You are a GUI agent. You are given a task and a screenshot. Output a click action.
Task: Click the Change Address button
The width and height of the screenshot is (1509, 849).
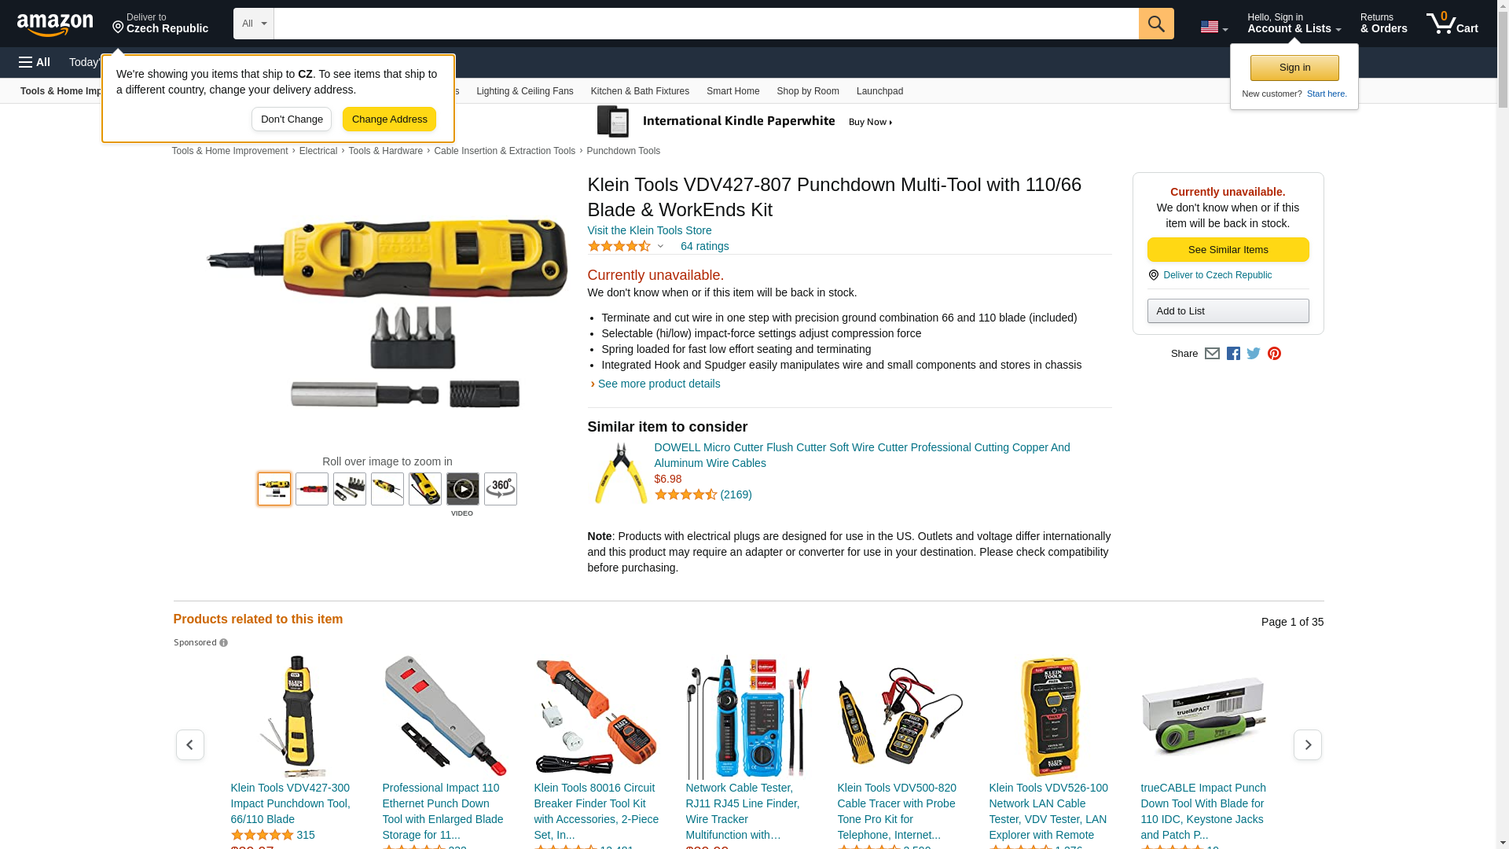click(389, 119)
